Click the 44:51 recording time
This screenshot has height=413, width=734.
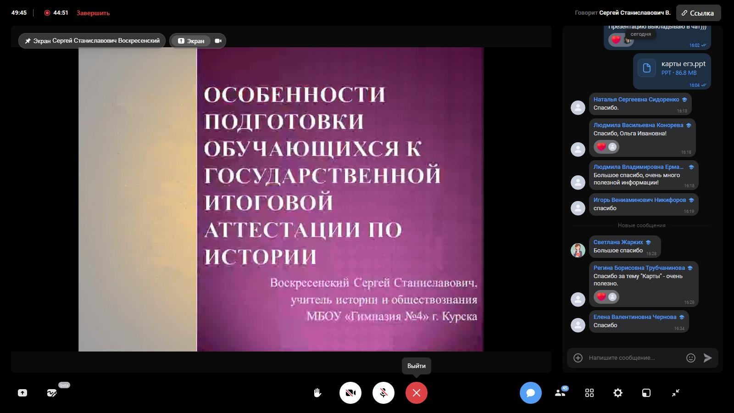pos(61,13)
